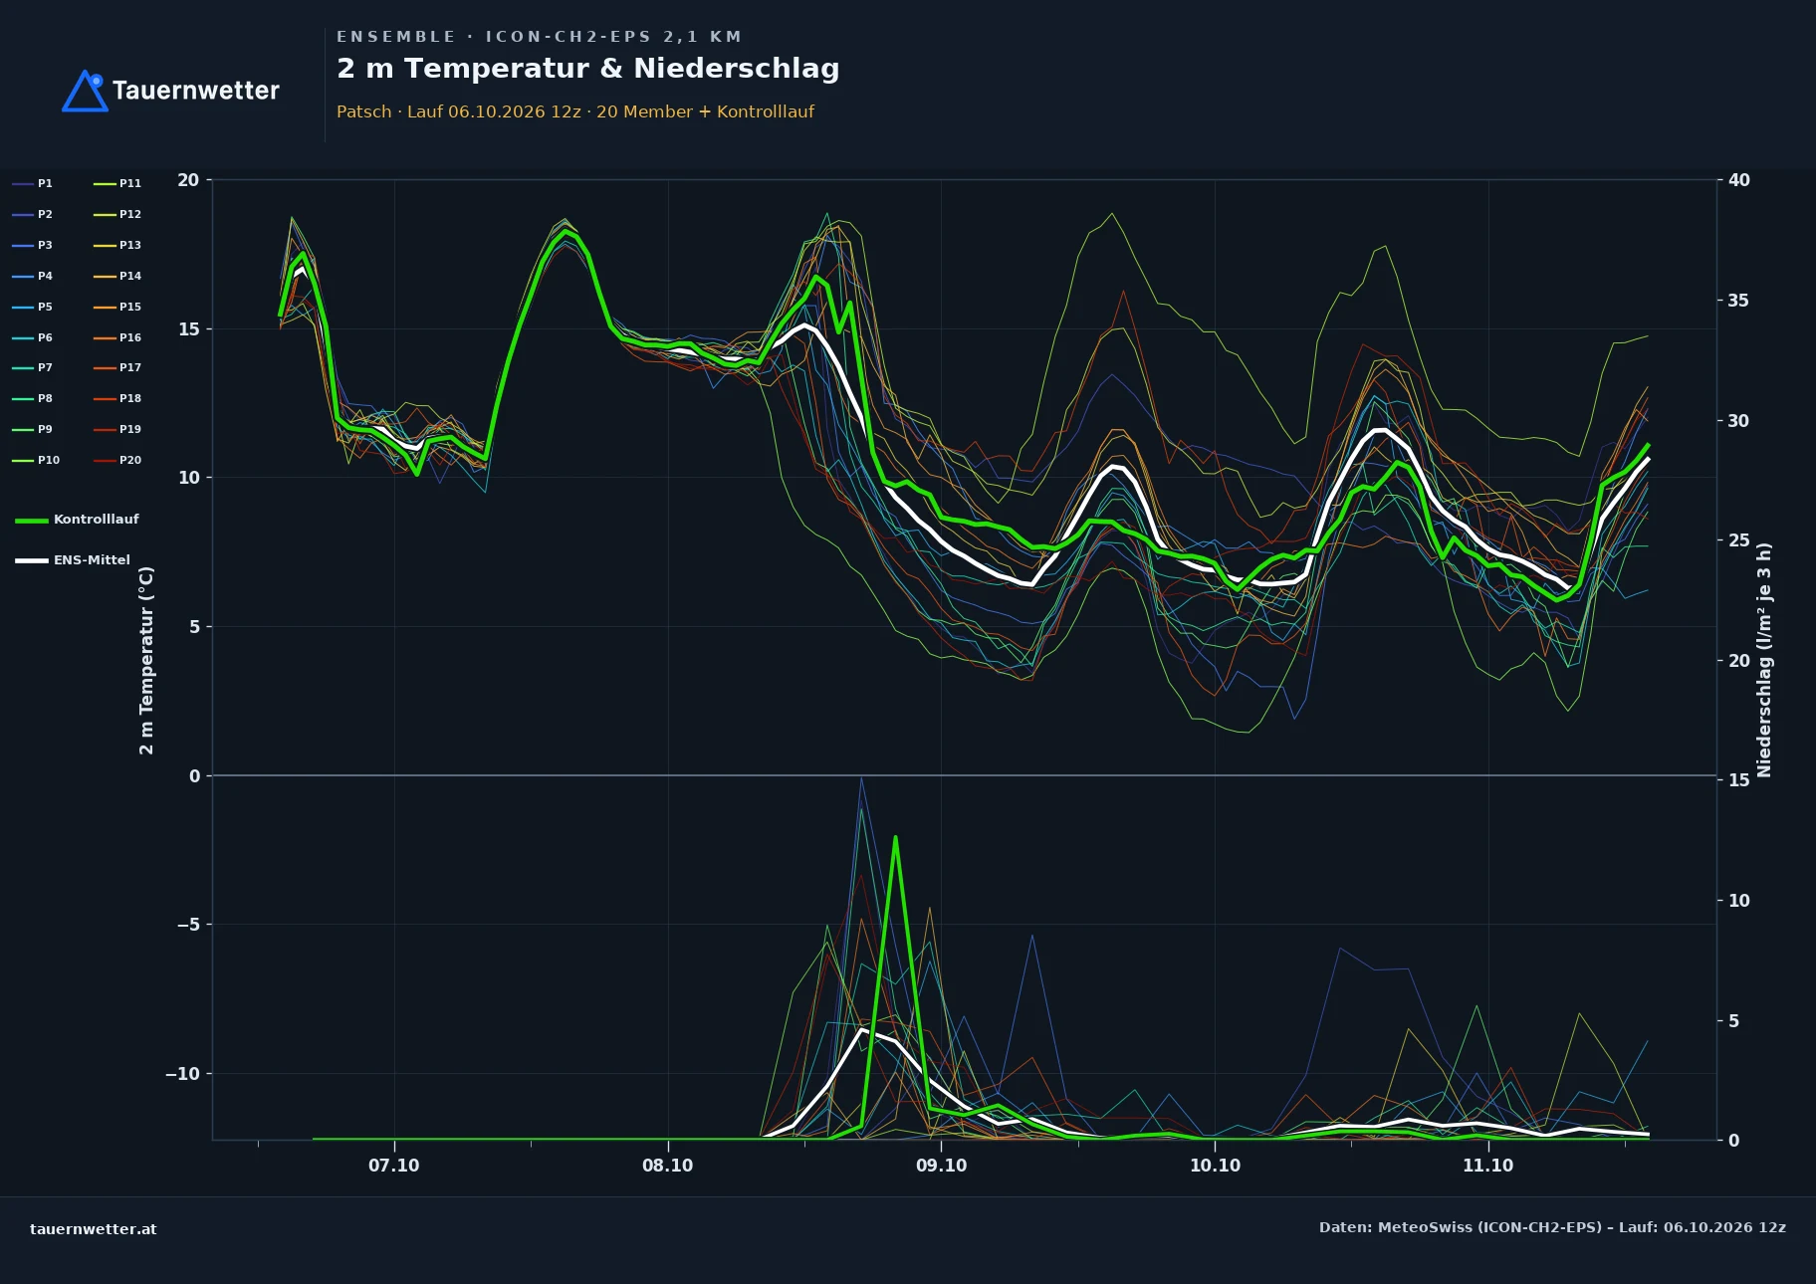The width and height of the screenshot is (1816, 1284).
Task: Click the Tauernwetter brand name text
Action: [196, 91]
